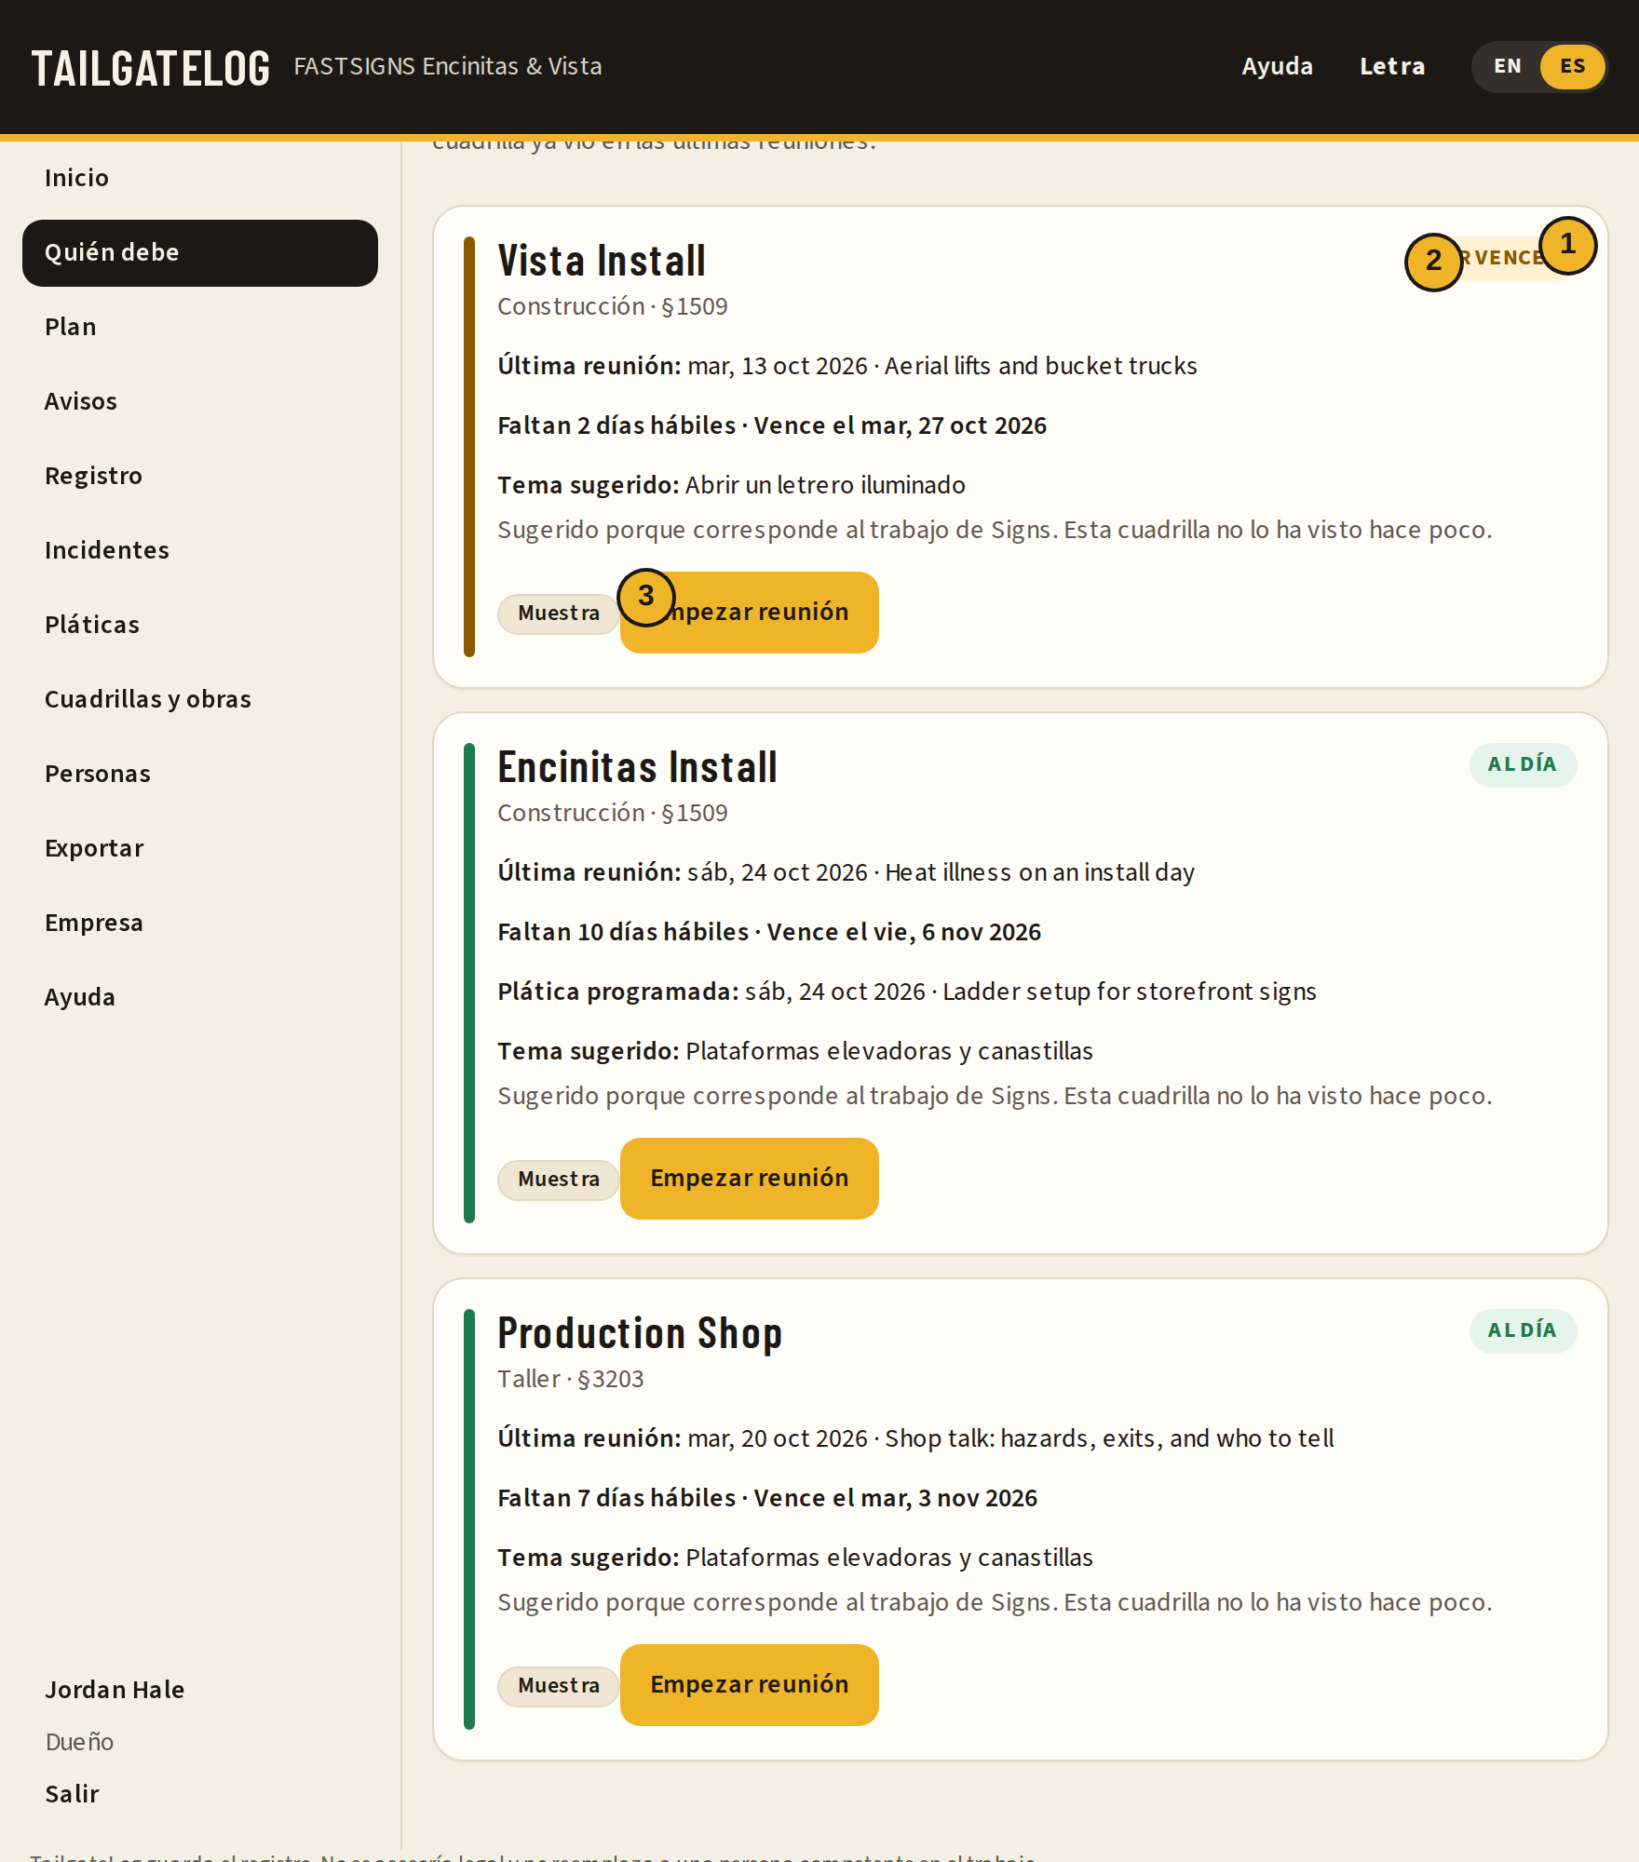
Task: Navigate to Registro
Action: tap(200, 476)
